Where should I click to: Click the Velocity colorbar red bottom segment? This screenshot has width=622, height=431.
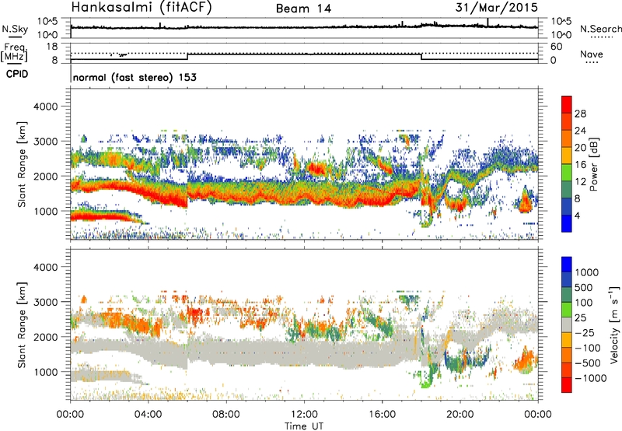tap(567, 385)
